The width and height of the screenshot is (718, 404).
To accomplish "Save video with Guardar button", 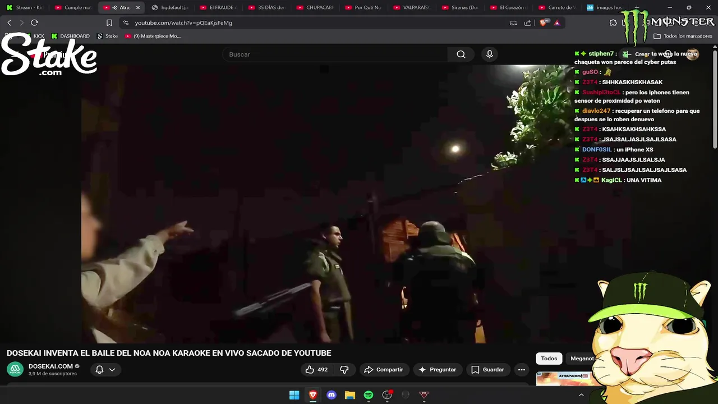I will click(x=487, y=370).
